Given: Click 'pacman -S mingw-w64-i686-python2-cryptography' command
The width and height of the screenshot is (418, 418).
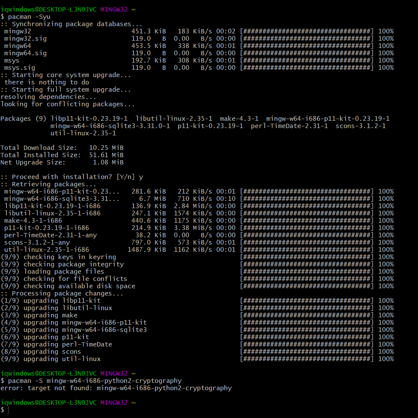Looking at the screenshot, I should 95,381.
